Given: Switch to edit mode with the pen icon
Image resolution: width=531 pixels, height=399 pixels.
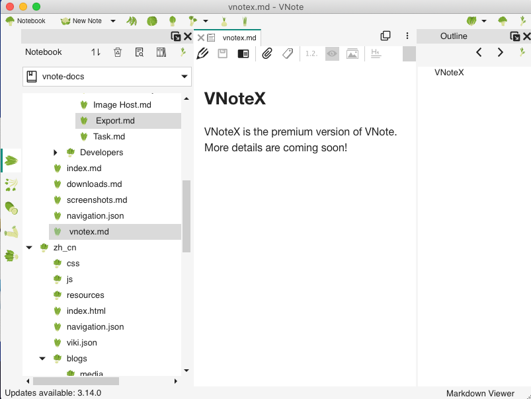Looking at the screenshot, I should point(202,54).
